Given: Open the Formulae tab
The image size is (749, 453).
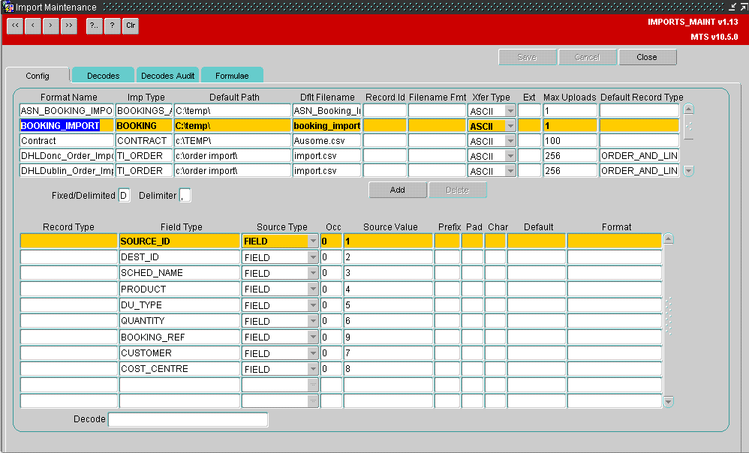Looking at the screenshot, I should coord(232,76).
